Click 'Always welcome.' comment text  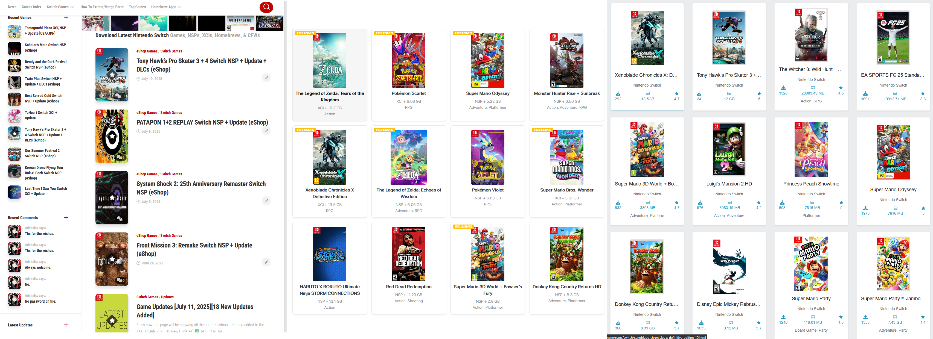coord(38,267)
